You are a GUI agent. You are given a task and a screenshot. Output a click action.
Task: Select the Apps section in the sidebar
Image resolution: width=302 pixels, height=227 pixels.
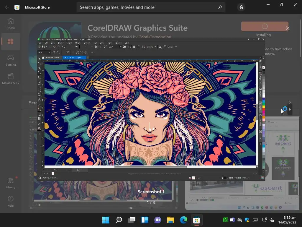click(x=11, y=41)
